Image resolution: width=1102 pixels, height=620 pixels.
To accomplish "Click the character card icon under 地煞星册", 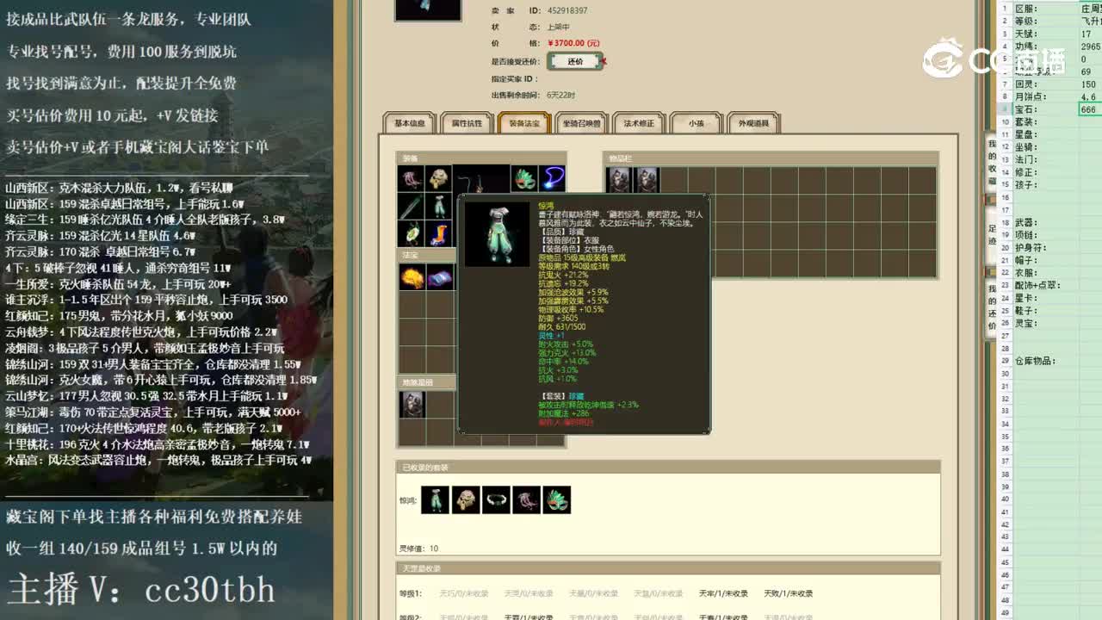I will pos(412,405).
